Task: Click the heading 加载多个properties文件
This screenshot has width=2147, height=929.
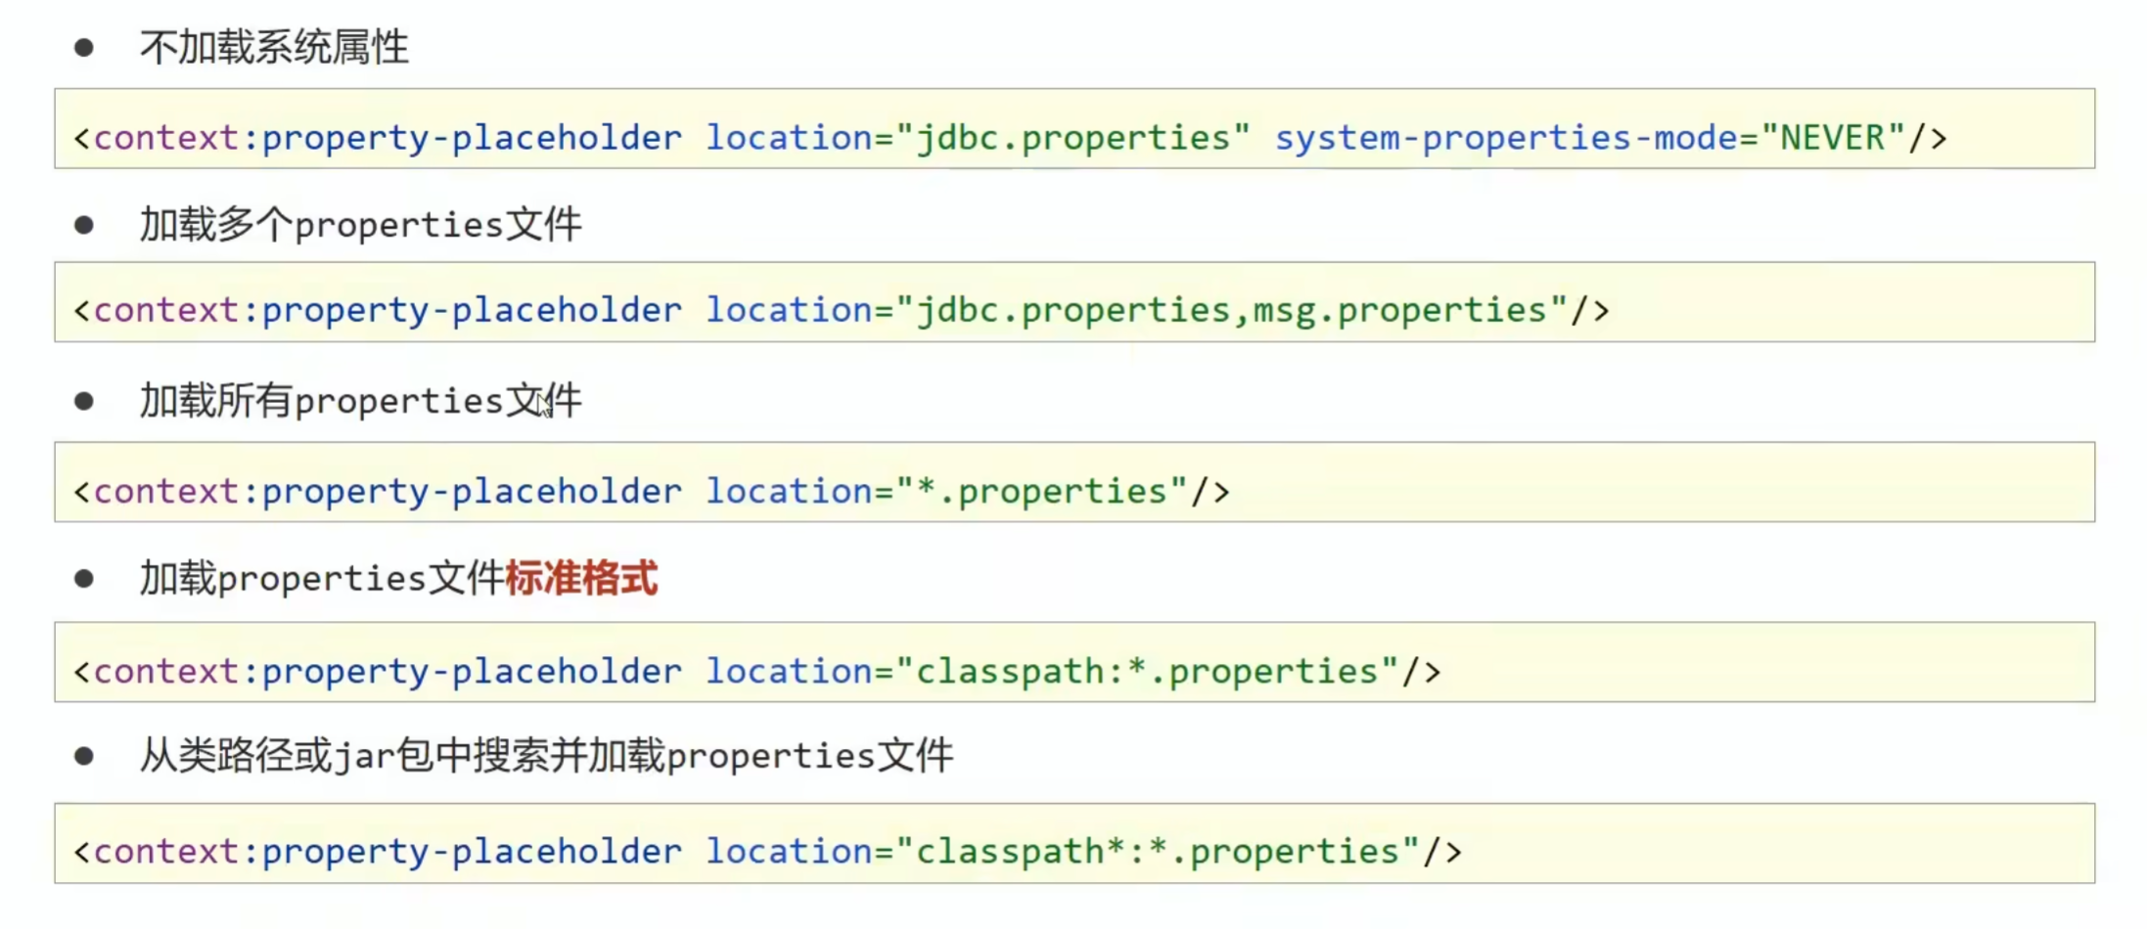Action: click(360, 225)
